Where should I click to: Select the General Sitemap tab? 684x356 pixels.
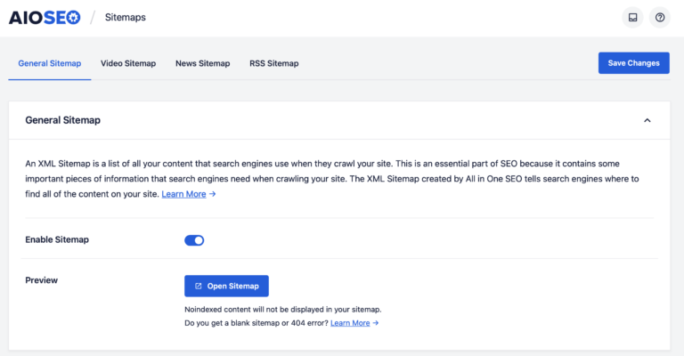click(x=50, y=63)
